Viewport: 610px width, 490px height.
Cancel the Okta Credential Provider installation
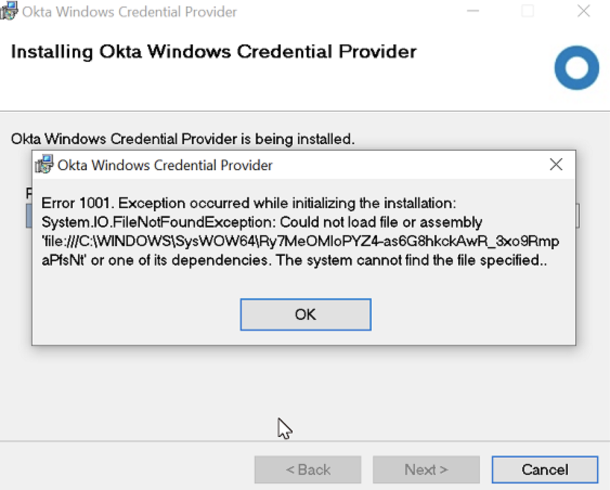click(544, 469)
